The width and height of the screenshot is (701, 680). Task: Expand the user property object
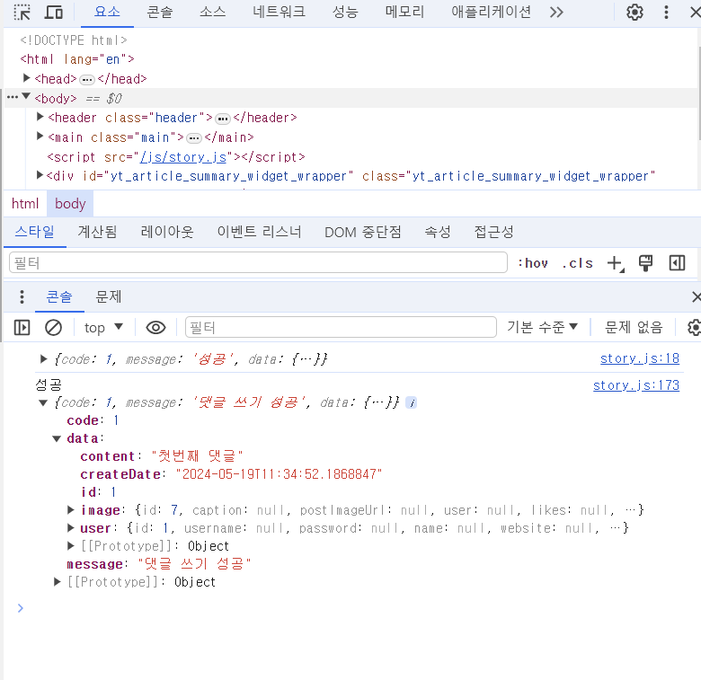point(71,527)
